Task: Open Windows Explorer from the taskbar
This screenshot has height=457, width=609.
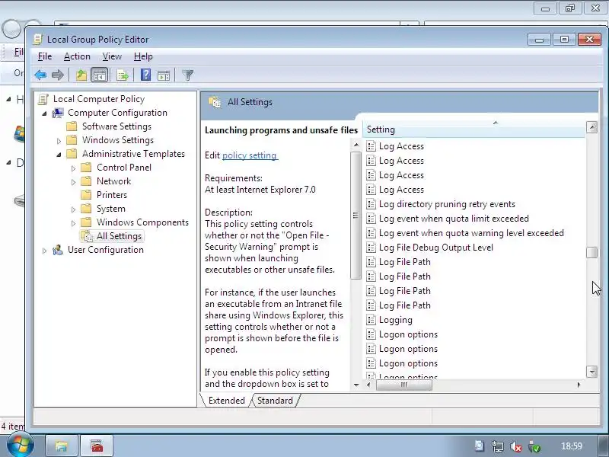Action: (x=62, y=446)
